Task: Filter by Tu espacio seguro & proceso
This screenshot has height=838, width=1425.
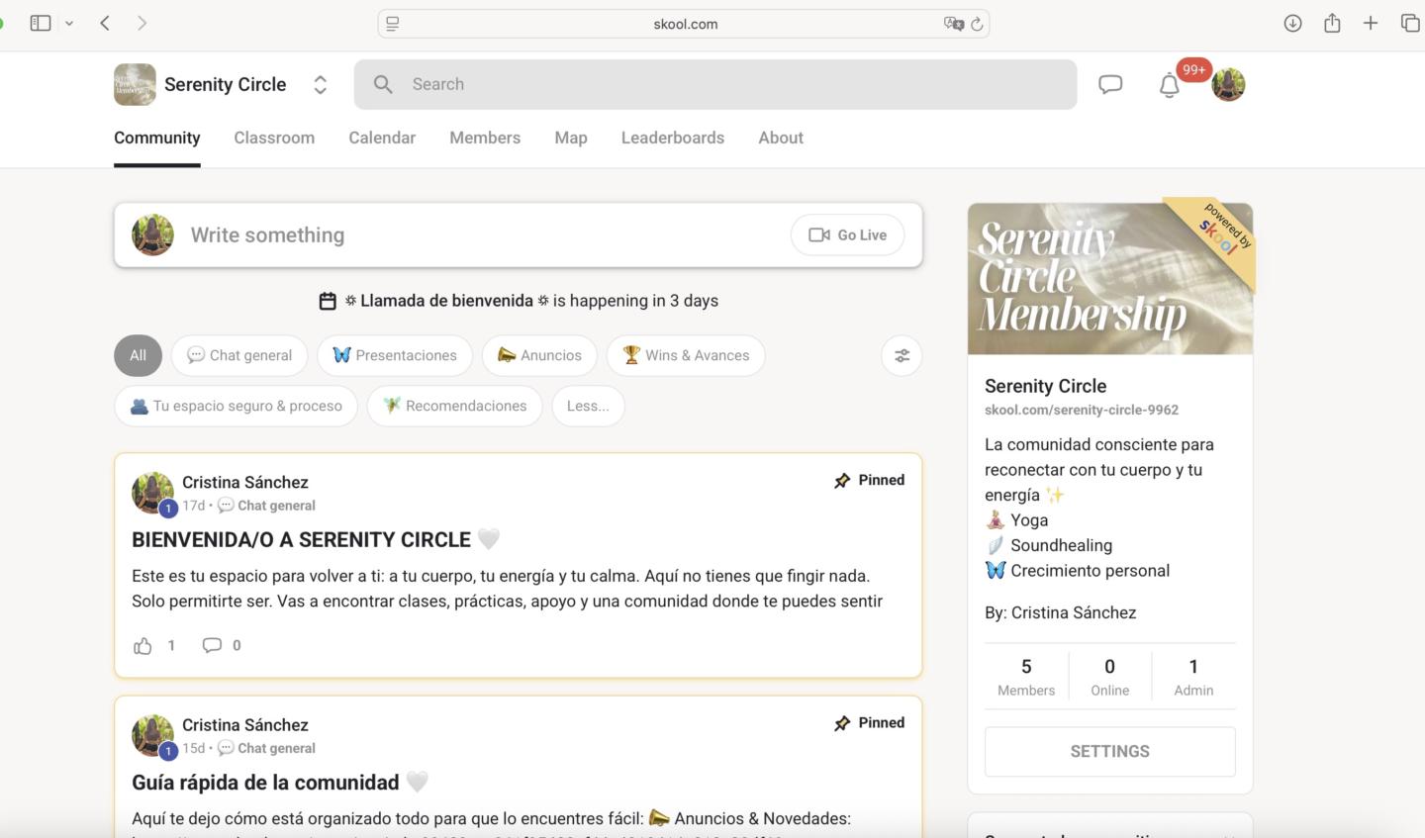Action: pos(236,406)
